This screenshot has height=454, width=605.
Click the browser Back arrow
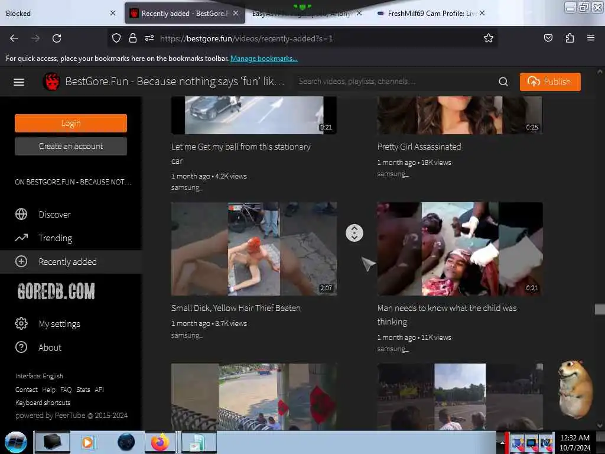pyautogui.click(x=14, y=38)
